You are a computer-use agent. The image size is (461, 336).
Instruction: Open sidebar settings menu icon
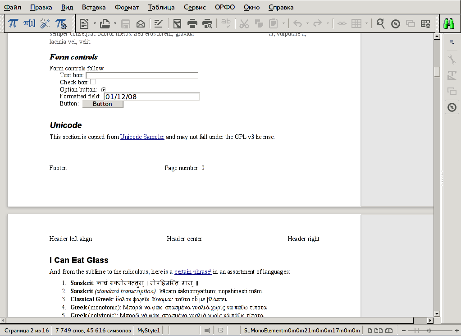tap(452, 42)
